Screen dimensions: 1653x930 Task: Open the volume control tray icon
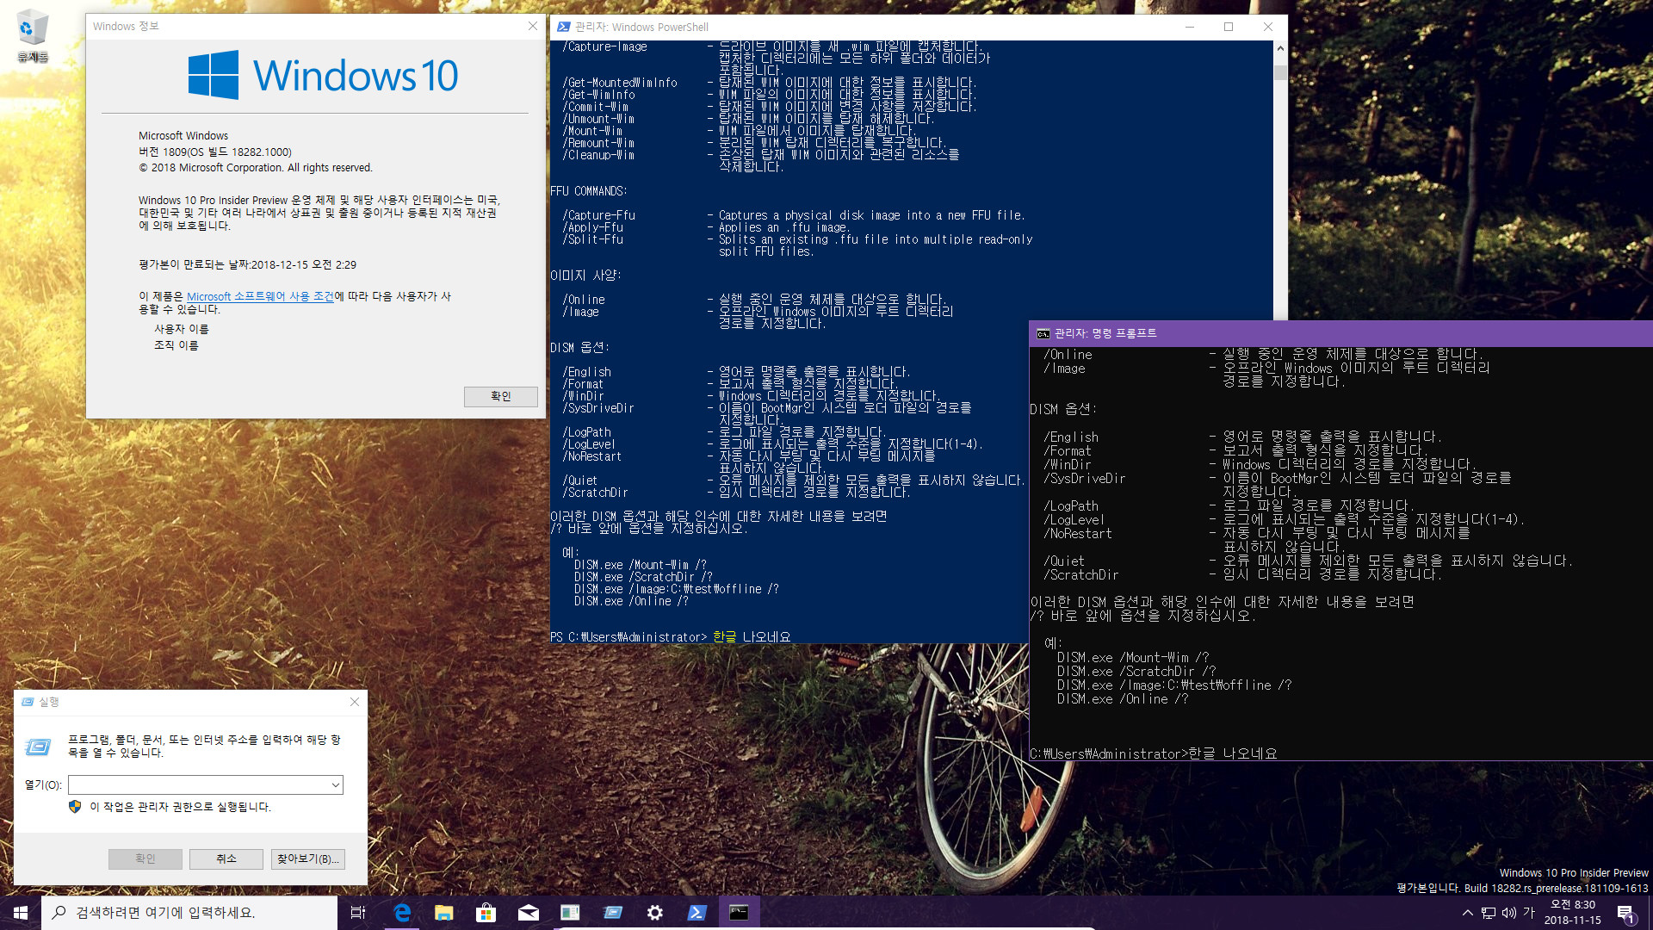1509,913
